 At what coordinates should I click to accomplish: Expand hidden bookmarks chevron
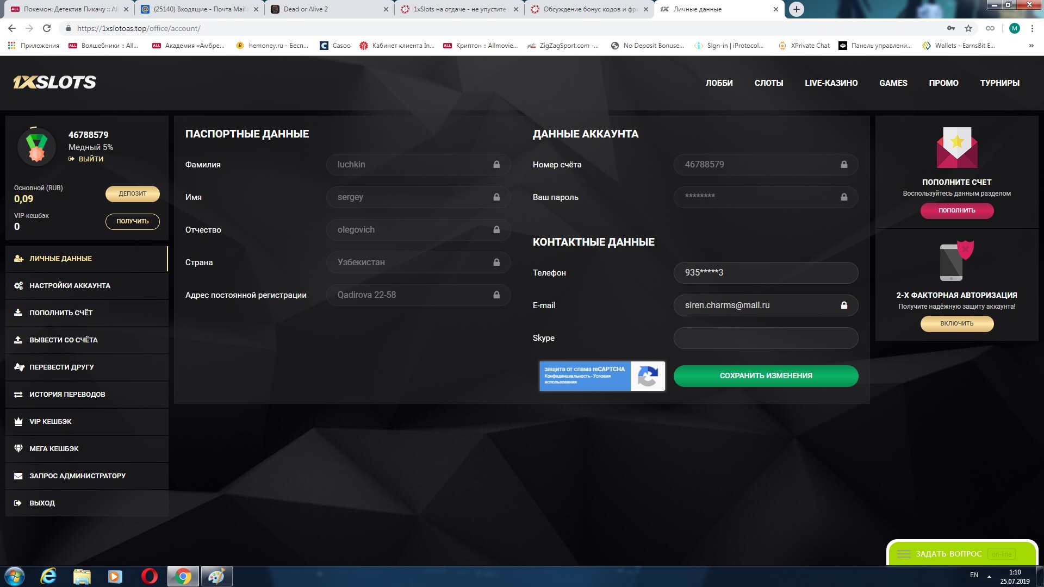coord(1031,46)
